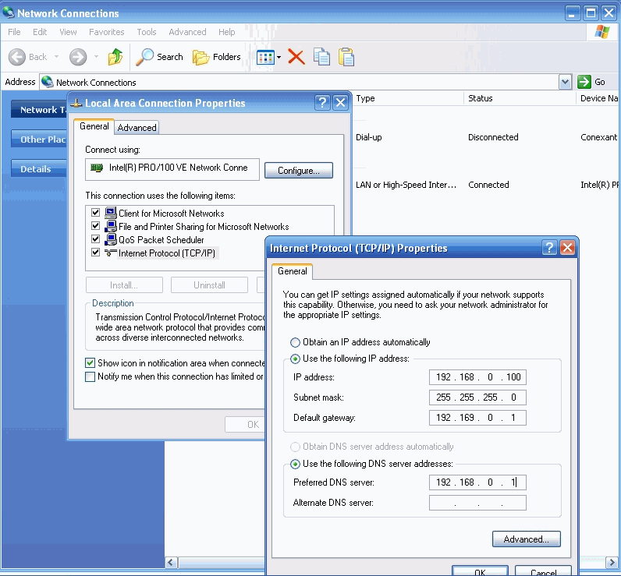The image size is (621, 576).
Task: Click the Preferred DNS server input field
Action: coord(477,482)
